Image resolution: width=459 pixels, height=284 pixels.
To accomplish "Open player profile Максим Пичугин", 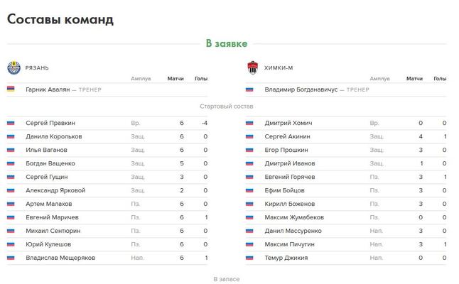I will [x=289, y=244].
